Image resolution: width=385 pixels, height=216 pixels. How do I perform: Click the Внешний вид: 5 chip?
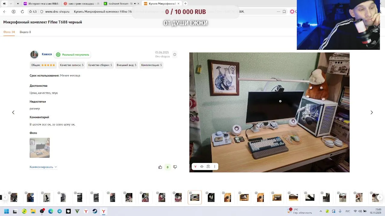tap(126, 65)
